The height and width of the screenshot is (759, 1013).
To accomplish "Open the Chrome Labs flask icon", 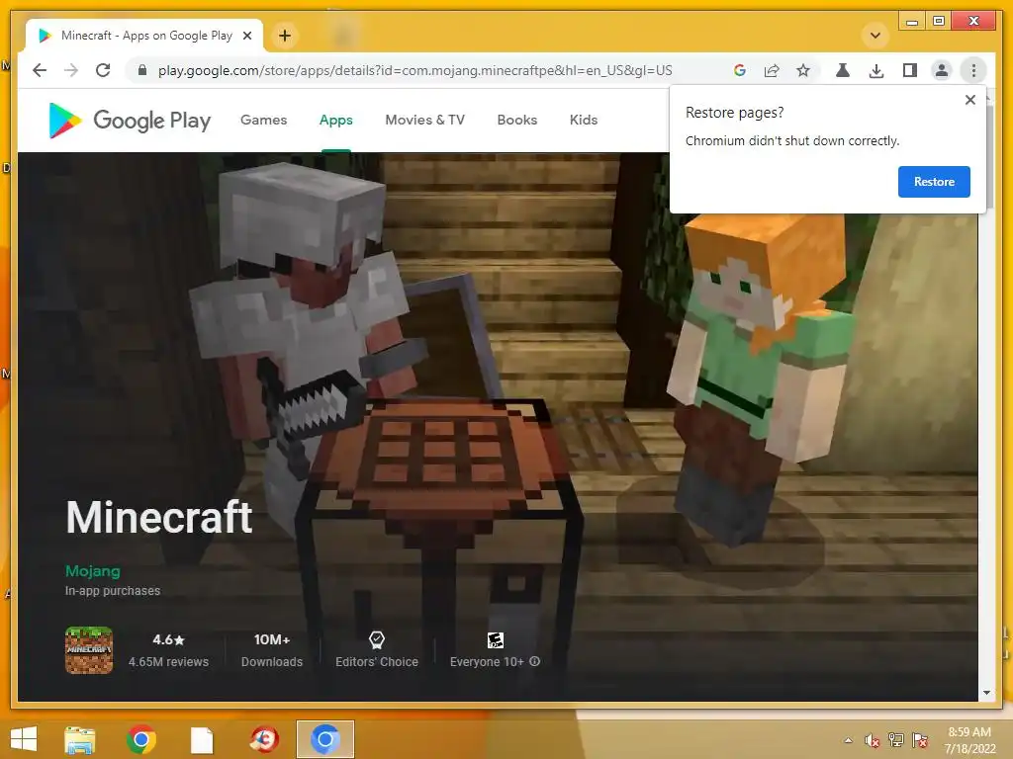I will coord(843,70).
